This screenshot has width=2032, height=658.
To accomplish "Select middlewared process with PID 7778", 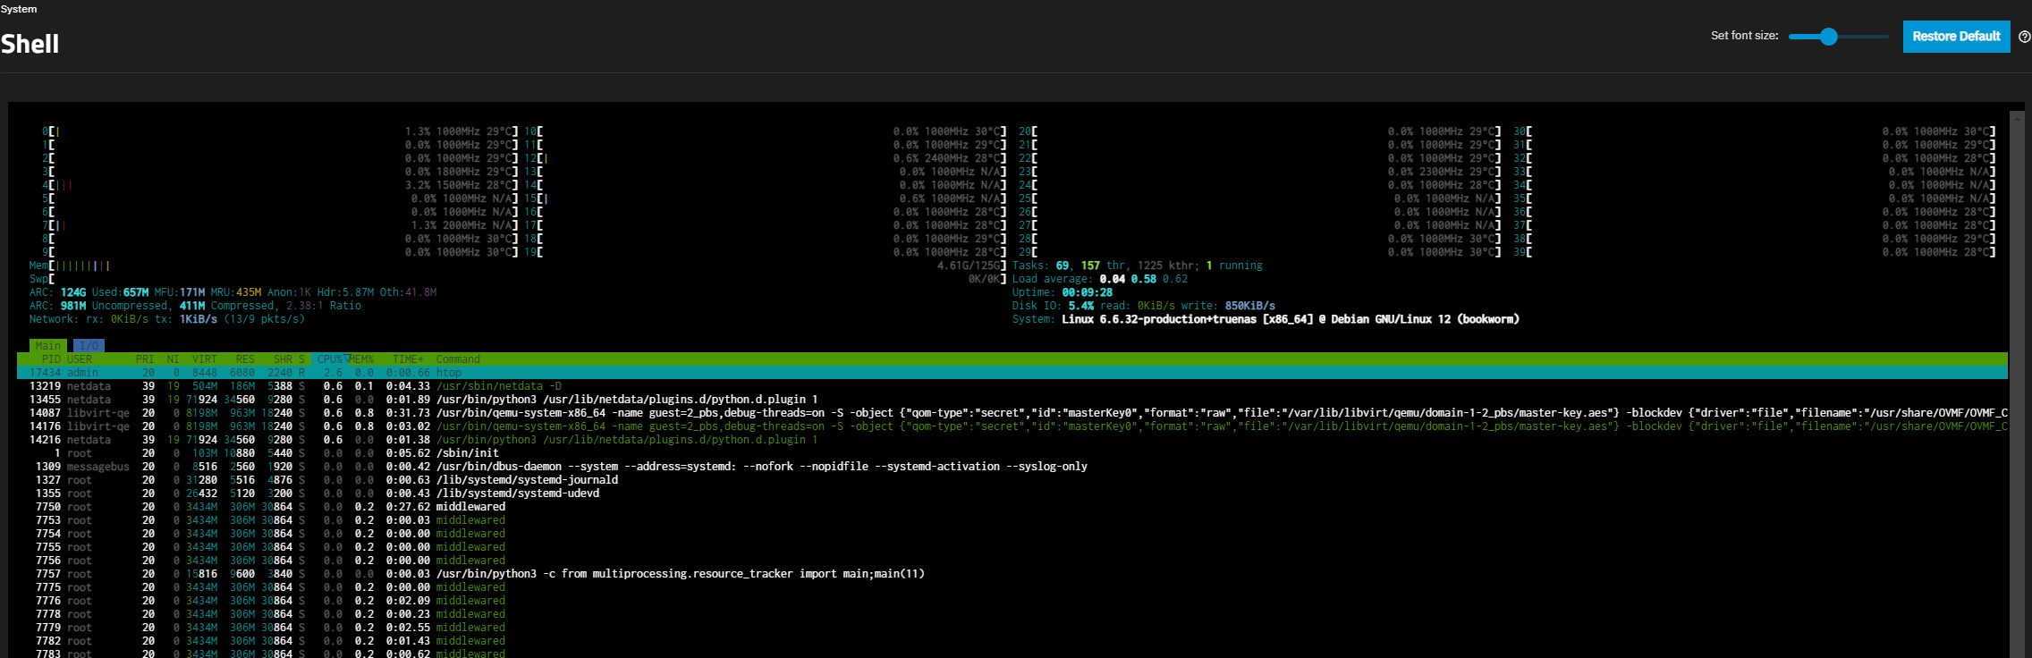I will [x=1012, y=614].
